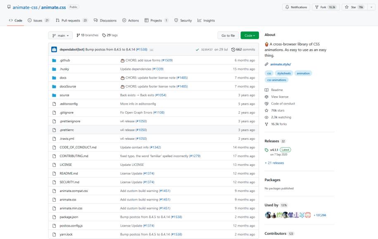Click the green commit status checkmark

pyautogui.click(x=197, y=50)
